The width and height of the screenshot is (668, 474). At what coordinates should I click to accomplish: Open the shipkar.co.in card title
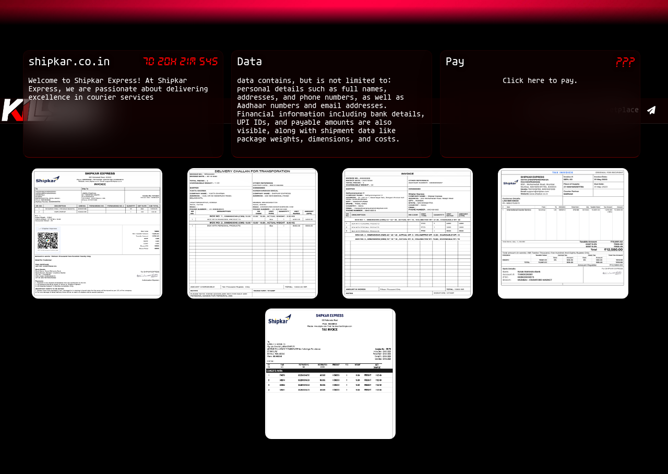[x=69, y=62]
